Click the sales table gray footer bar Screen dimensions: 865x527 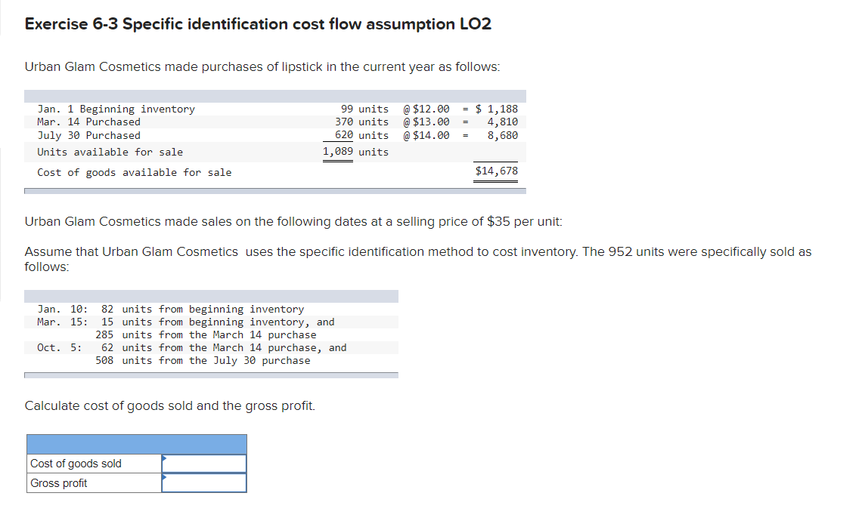coord(212,372)
